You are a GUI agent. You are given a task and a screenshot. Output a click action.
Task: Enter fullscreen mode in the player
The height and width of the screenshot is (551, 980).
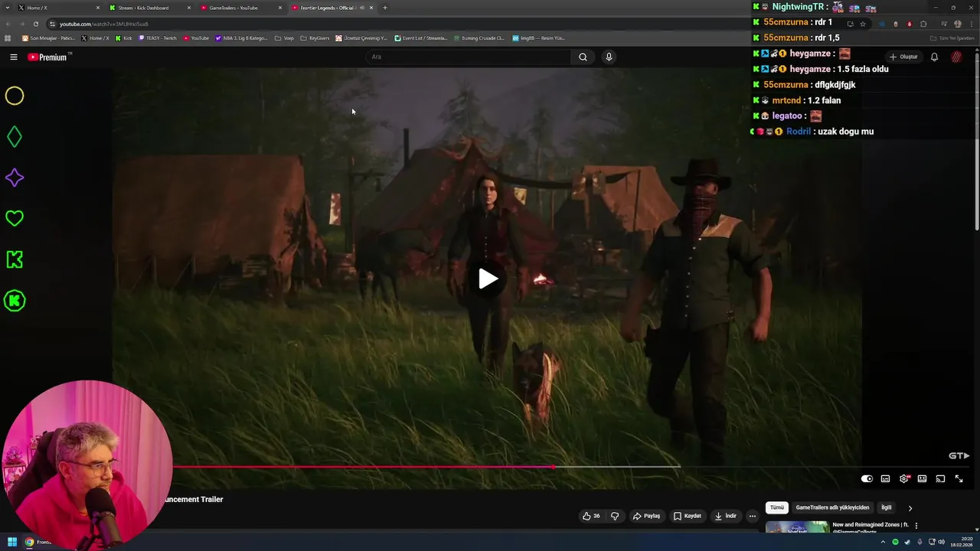[x=959, y=479]
